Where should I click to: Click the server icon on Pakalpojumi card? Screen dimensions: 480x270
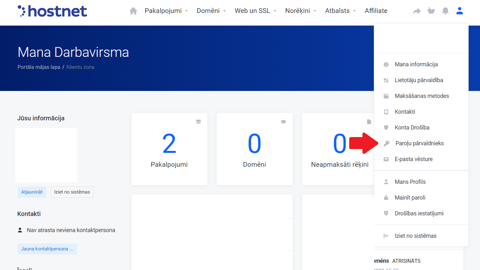pos(198,122)
